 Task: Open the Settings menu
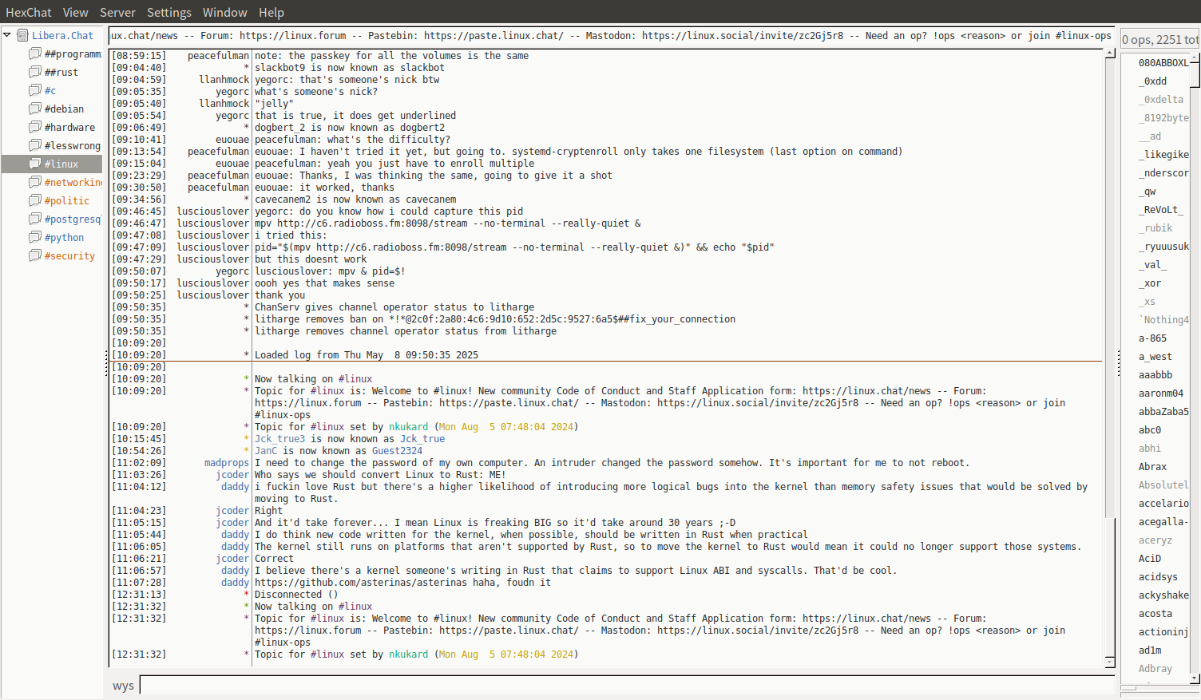pos(168,12)
